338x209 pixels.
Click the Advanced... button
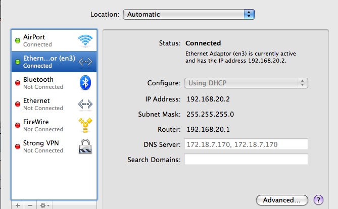[x=282, y=200]
